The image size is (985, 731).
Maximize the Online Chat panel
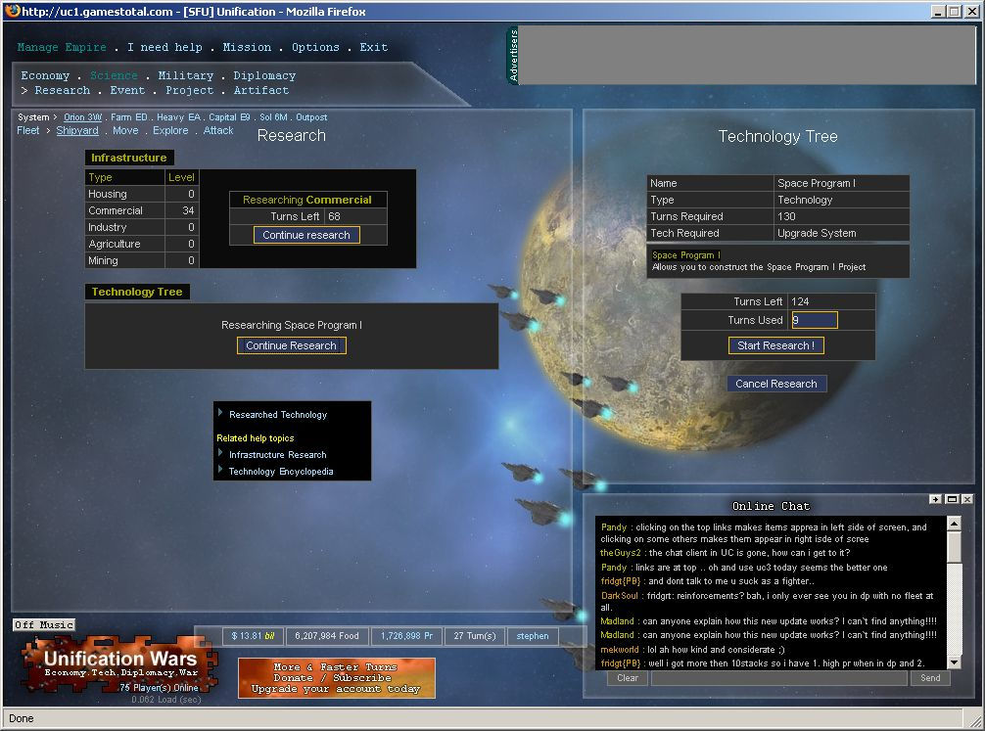tap(952, 499)
